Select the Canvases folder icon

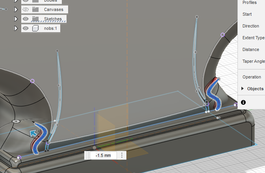click(x=35, y=9)
